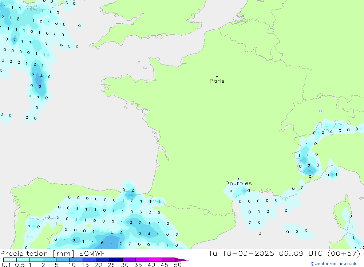Pick the 10–15 mm legend swatch
Viewport: 364px width, 267px height.
point(76,260)
